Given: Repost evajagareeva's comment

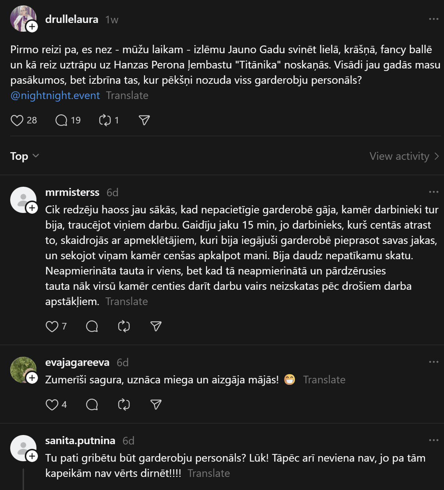Looking at the screenshot, I should 124,405.
